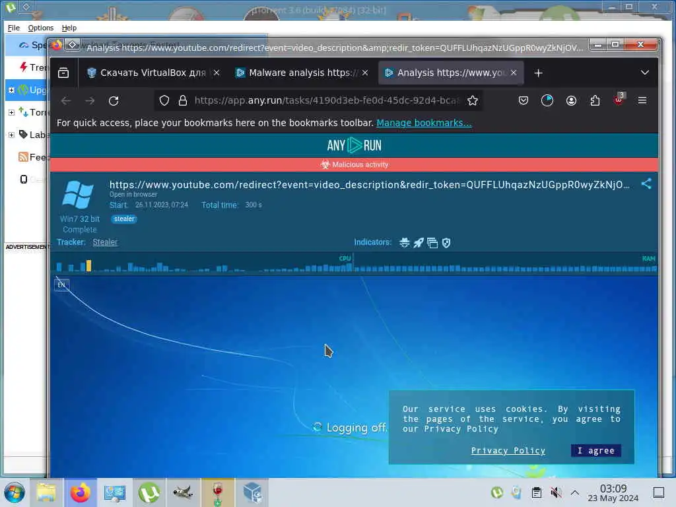Click the Firefox forward arrow button
The height and width of the screenshot is (507, 676).
[x=90, y=101]
